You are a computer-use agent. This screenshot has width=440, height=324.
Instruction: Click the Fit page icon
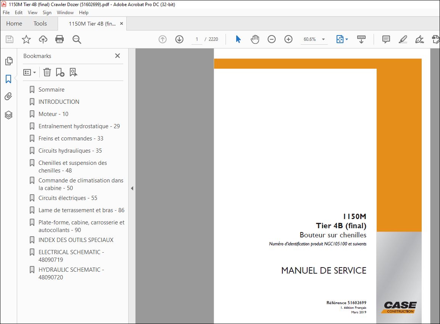tap(340, 39)
